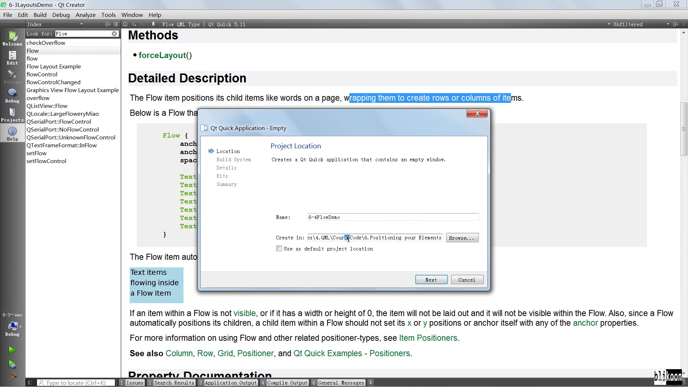The image size is (688, 387).
Task: Close the Index sidebar panel
Action: pos(115,24)
